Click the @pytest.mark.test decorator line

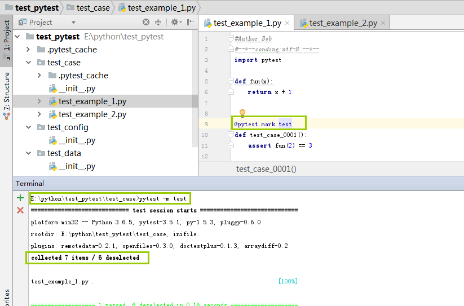[x=263, y=124]
